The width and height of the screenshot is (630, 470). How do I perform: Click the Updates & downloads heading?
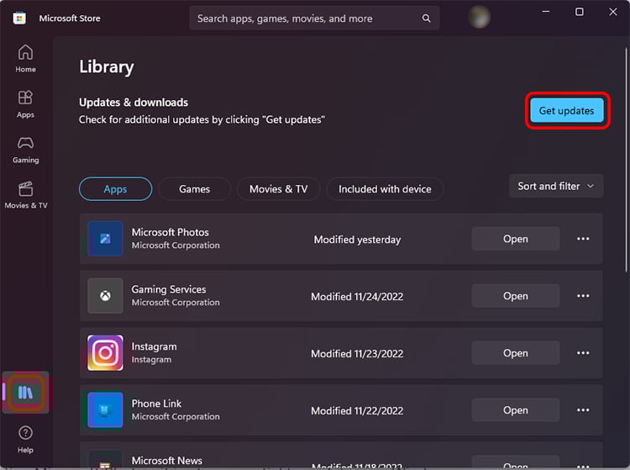click(x=134, y=103)
